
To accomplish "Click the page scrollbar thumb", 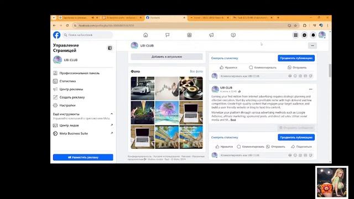I will (x=330, y=70).
